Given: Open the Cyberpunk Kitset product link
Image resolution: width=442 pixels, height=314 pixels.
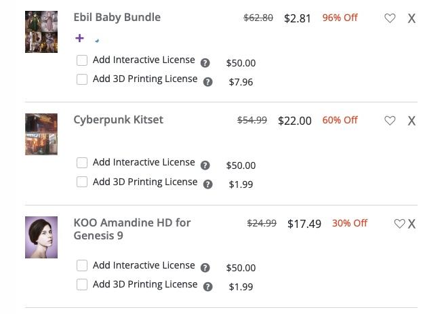Looking at the screenshot, I should 119,120.
